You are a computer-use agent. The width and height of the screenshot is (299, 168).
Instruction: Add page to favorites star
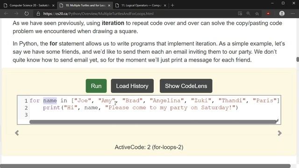(x=257, y=14)
